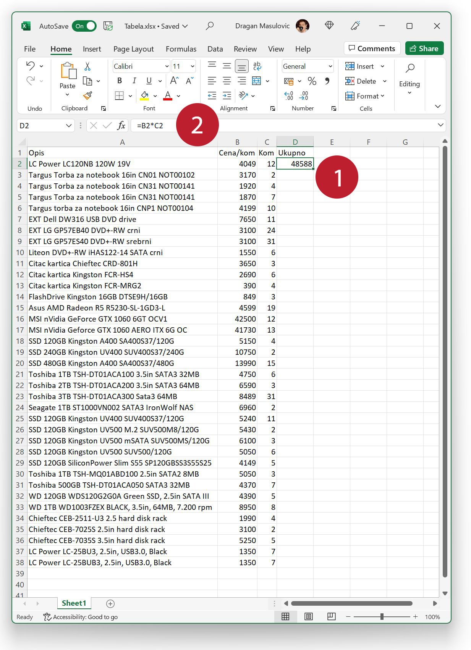471x650 pixels.
Task: Open the Calibri font name dropdown
Action: tap(167, 66)
